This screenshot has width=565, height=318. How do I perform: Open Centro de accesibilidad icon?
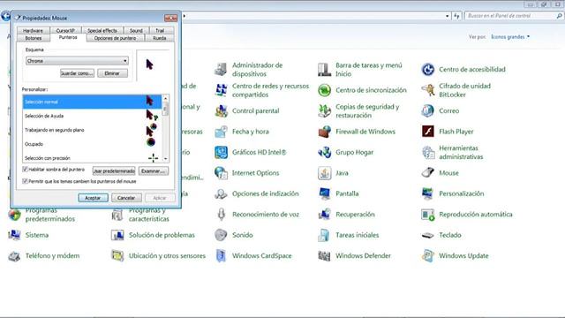[x=427, y=69]
